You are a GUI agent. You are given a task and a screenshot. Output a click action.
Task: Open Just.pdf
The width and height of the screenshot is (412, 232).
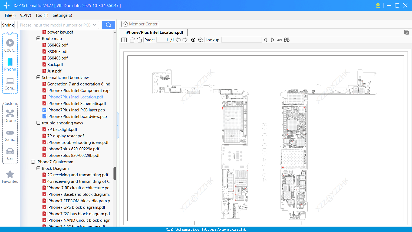pyautogui.click(x=54, y=71)
